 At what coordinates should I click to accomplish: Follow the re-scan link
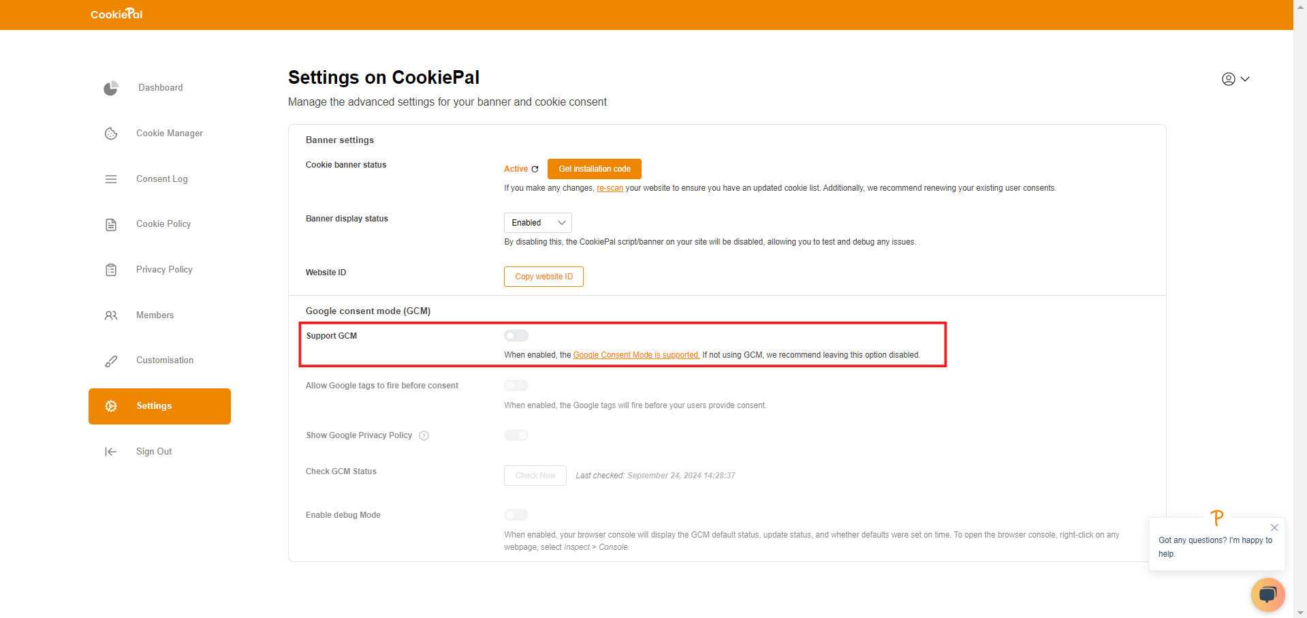tap(610, 188)
